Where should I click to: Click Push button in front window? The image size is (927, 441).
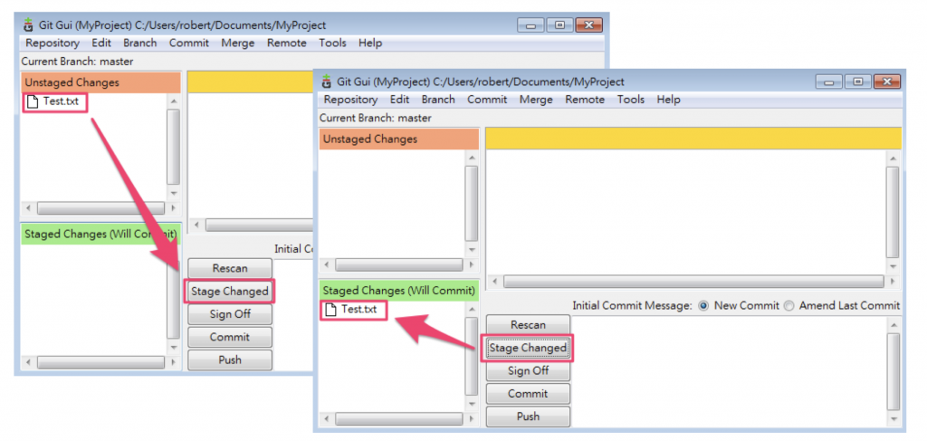tap(528, 417)
